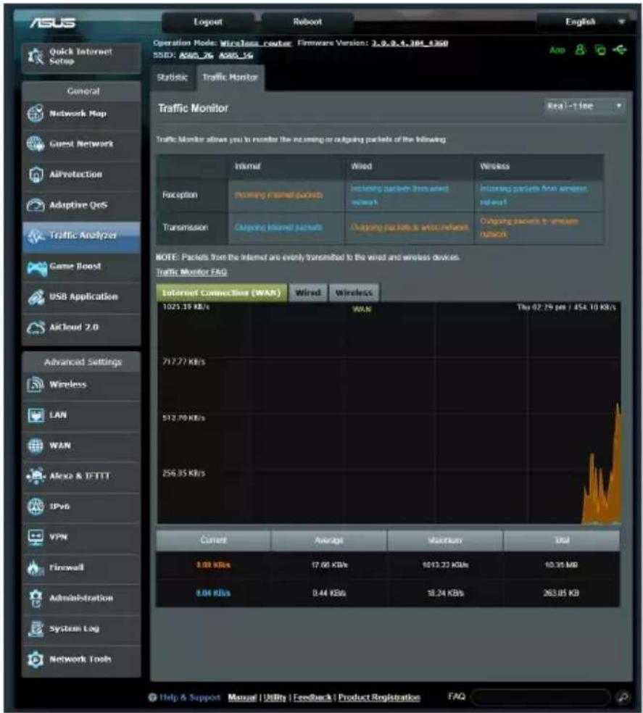Image resolution: width=643 pixels, height=713 pixels.
Task: Open the Product Registration link
Action: pyautogui.click(x=379, y=697)
